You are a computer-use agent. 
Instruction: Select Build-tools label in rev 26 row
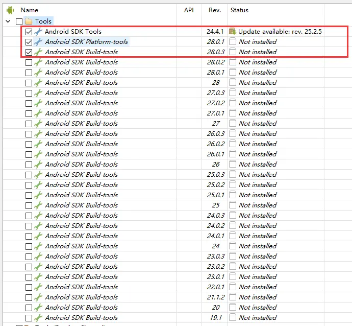click(82, 165)
